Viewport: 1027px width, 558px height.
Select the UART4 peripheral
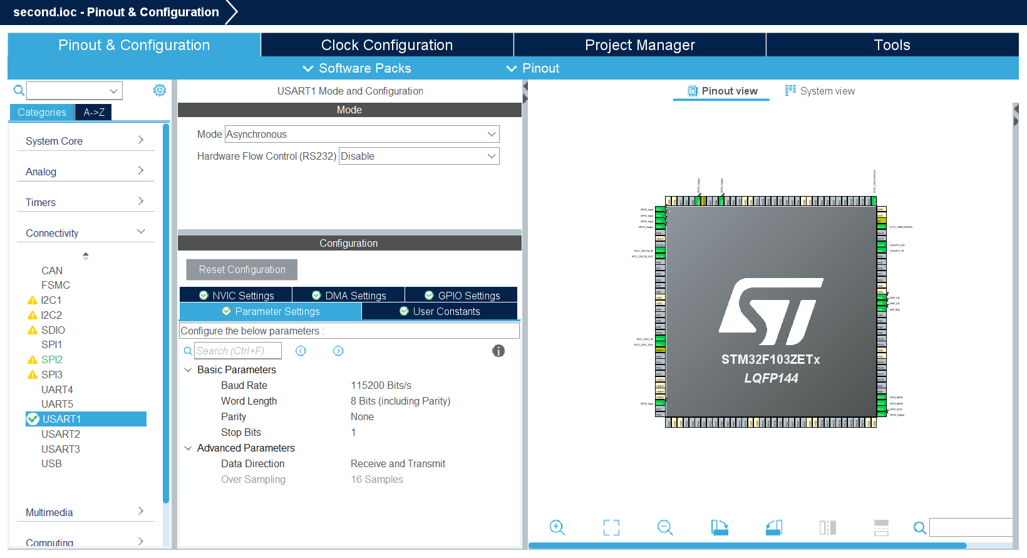click(57, 390)
